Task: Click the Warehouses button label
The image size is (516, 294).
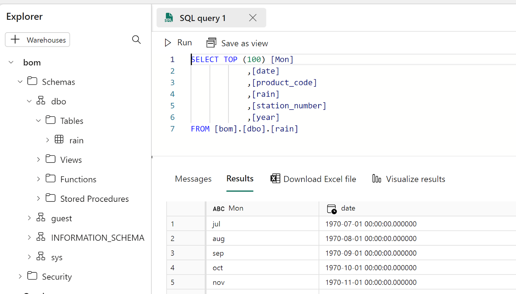Action: click(46, 40)
